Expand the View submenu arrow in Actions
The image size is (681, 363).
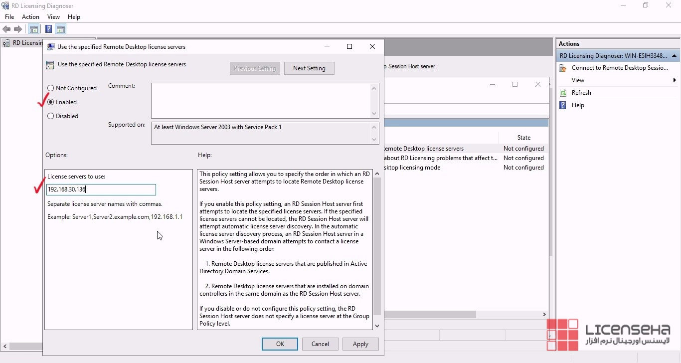tap(674, 80)
